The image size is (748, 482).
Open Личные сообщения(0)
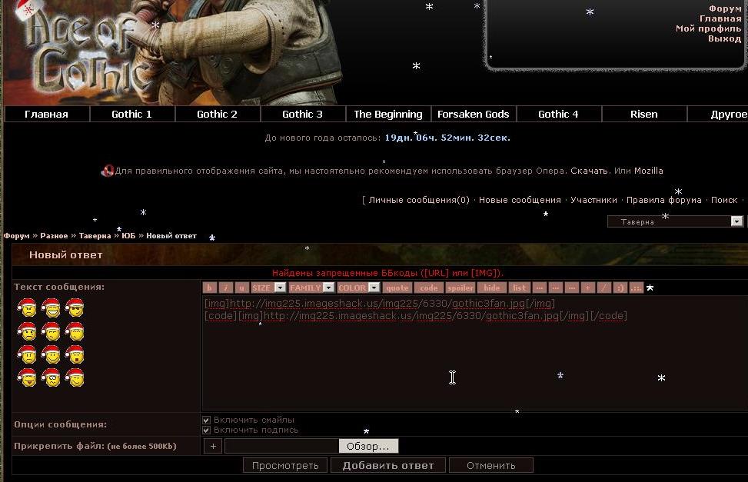click(x=419, y=200)
